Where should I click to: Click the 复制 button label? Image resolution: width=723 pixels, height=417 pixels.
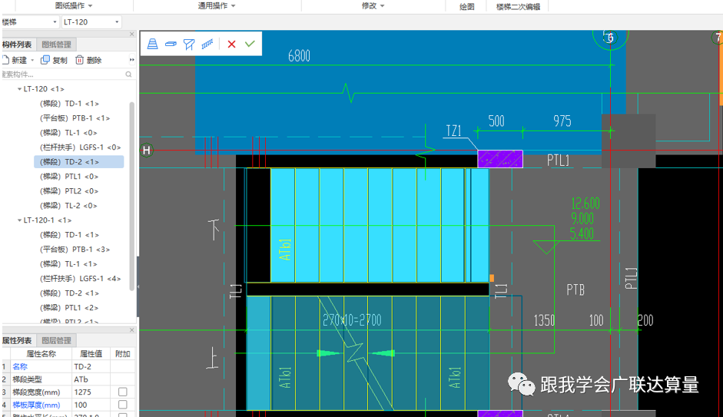[x=60, y=61]
